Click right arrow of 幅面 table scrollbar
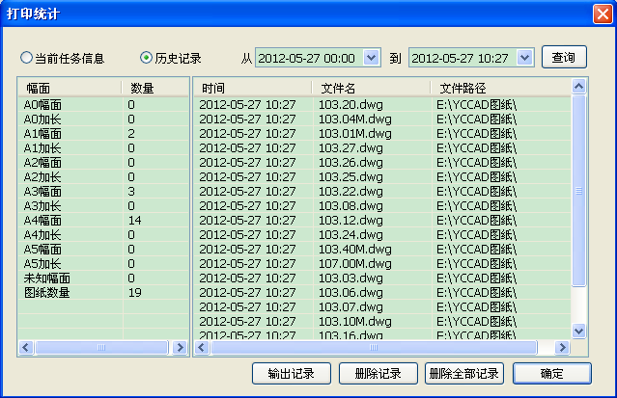 point(180,347)
